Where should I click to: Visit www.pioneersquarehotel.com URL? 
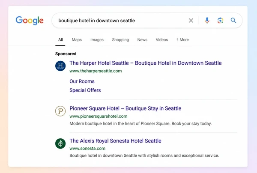click(99, 116)
